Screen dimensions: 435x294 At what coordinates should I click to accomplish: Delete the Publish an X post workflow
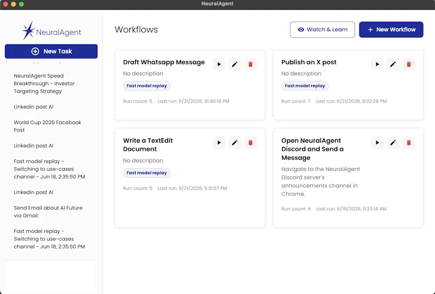(x=409, y=64)
